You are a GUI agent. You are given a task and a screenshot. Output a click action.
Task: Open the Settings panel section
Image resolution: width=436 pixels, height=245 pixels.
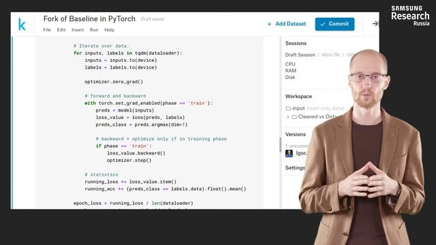[295, 168]
